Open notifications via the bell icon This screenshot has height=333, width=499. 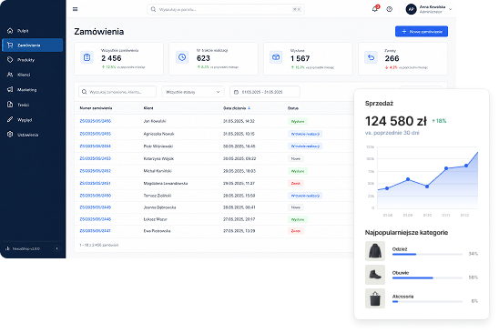click(375, 9)
